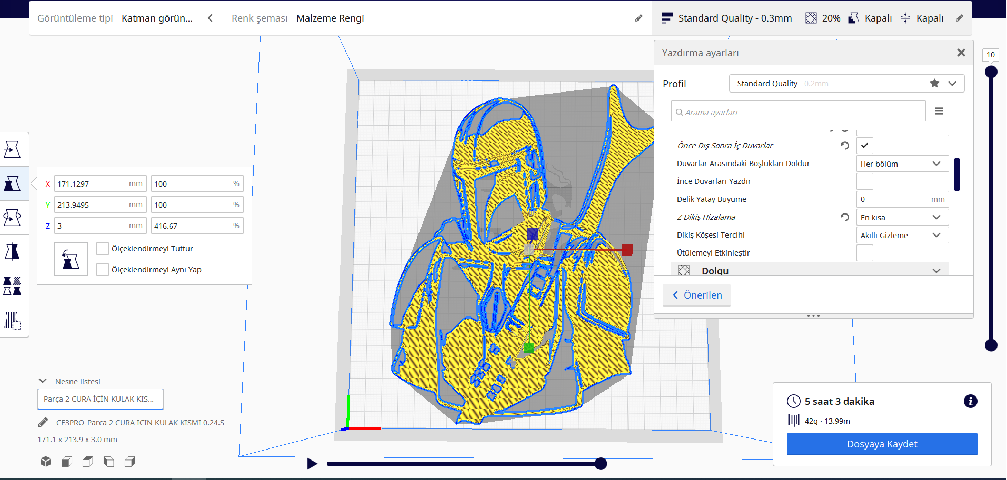Switch to the 3D perspective view cube icon
The height and width of the screenshot is (480, 1007).
[x=46, y=462]
